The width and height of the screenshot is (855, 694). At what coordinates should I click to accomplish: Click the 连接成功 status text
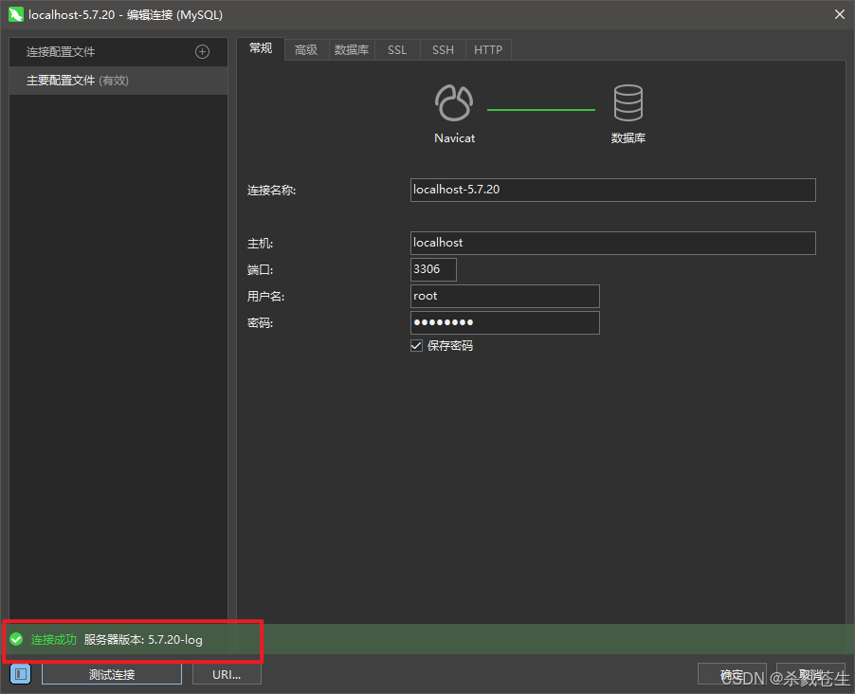(x=53, y=639)
